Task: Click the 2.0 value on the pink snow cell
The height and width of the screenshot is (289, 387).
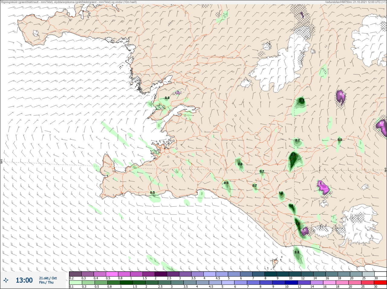Action: pos(321,183)
